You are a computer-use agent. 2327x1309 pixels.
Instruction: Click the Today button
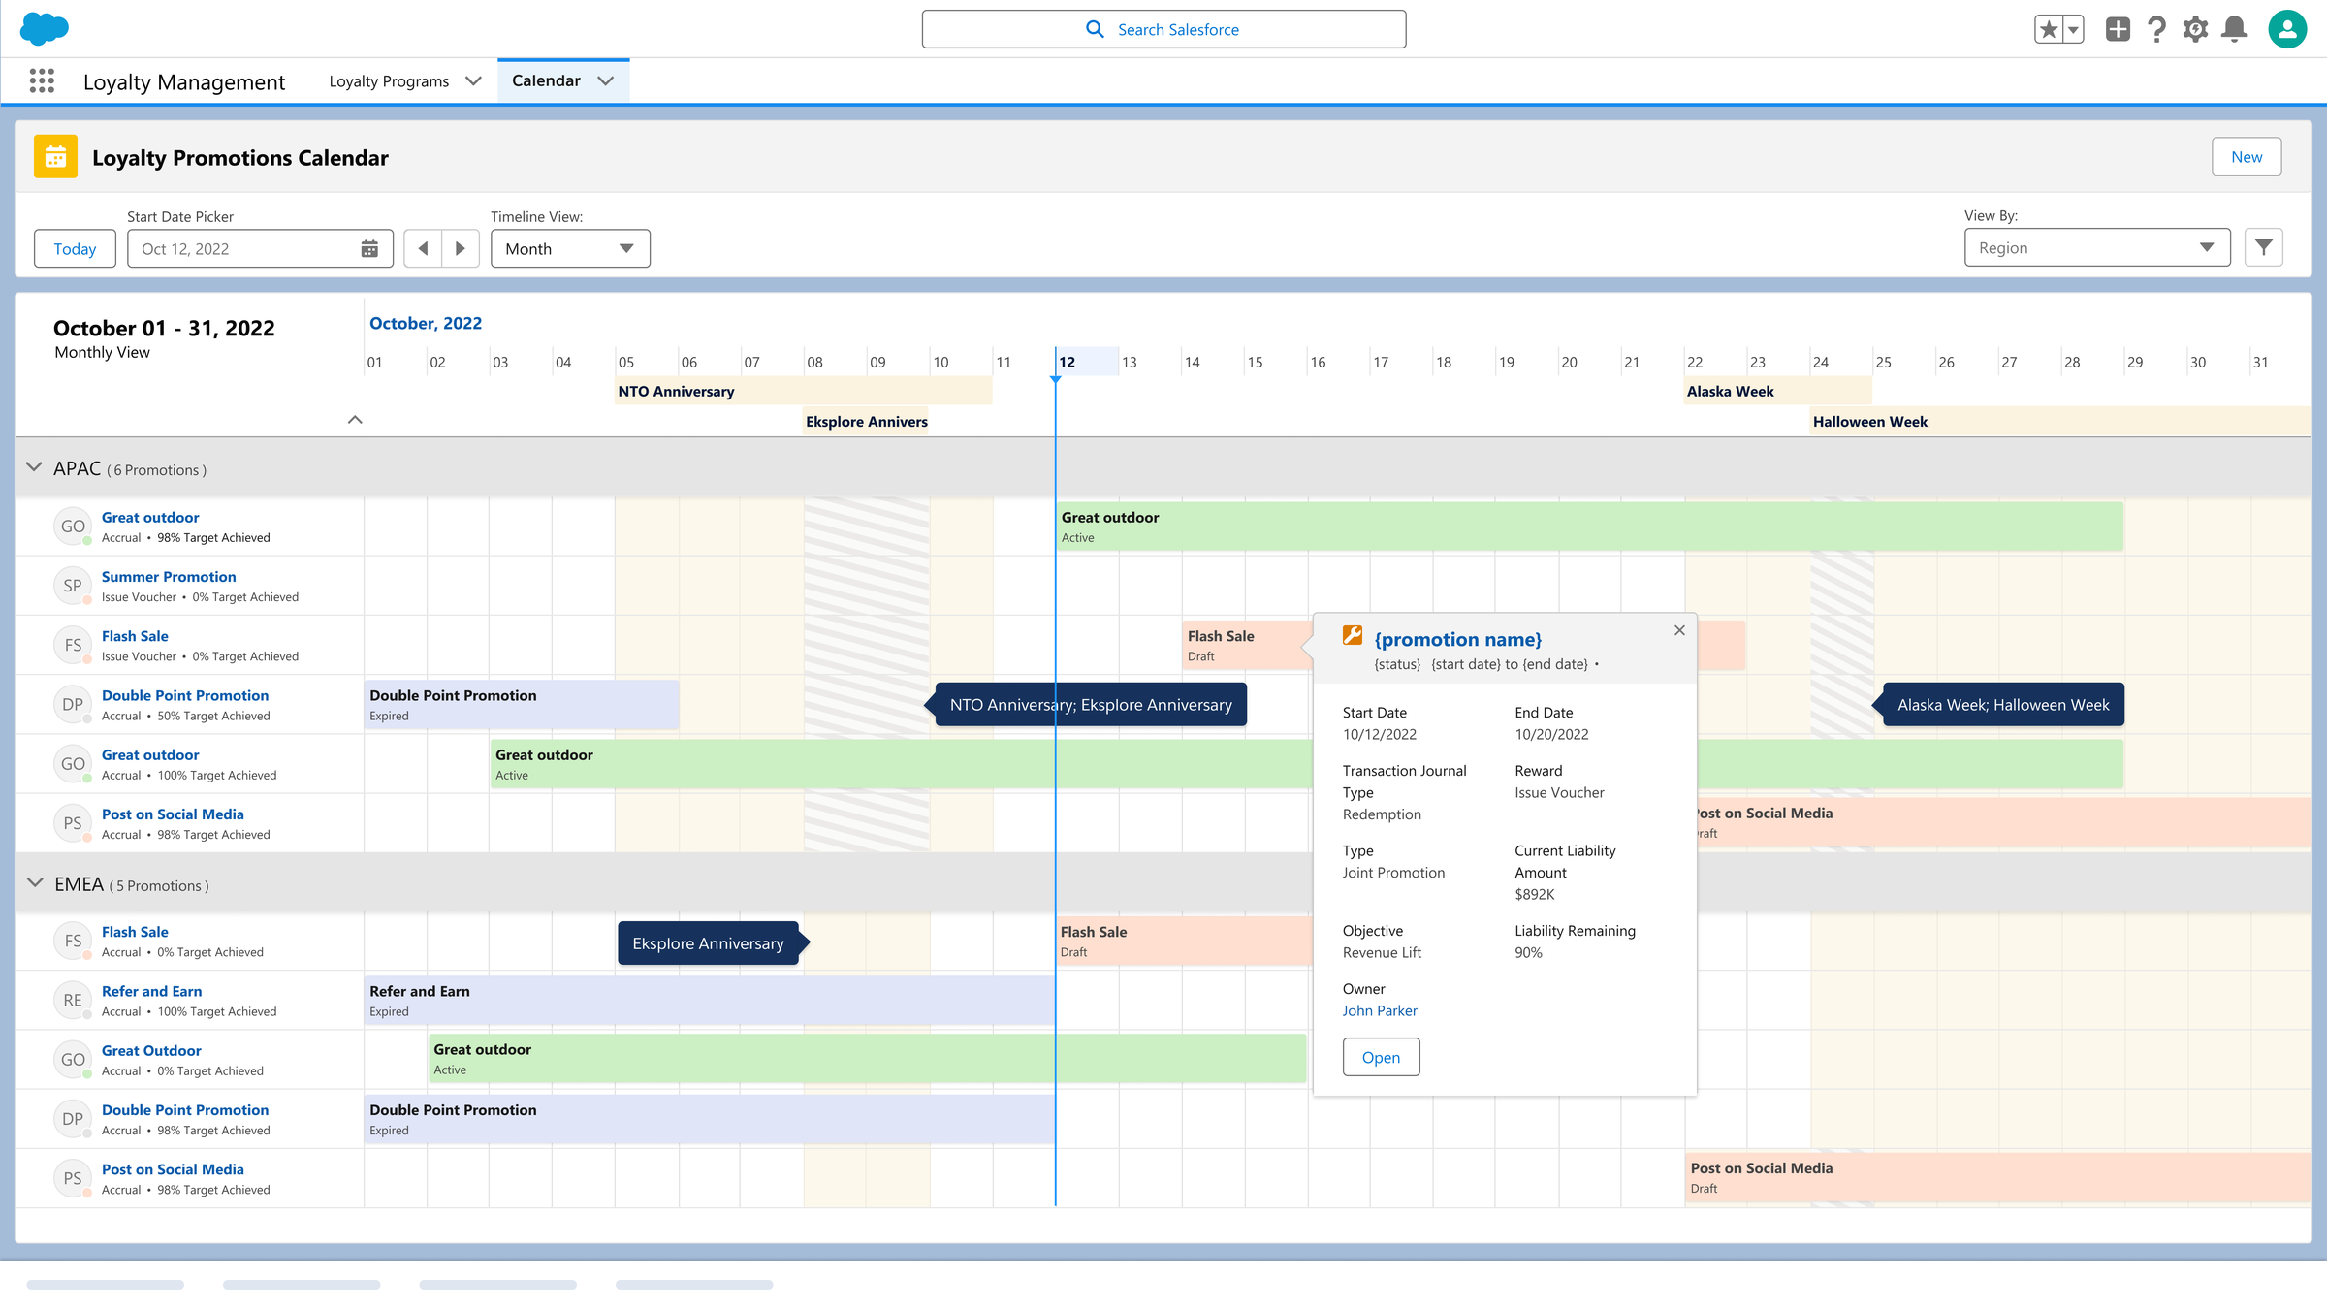pyautogui.click(x=75, y=248)
